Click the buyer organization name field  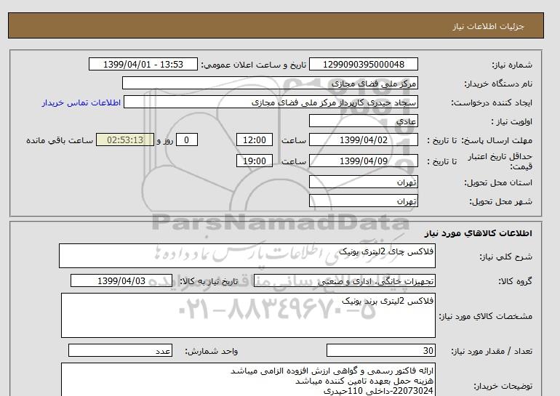pos(270,84)
